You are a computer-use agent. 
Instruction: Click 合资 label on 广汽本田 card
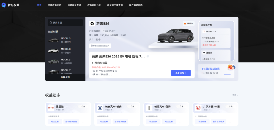click(x=230, y=106)
